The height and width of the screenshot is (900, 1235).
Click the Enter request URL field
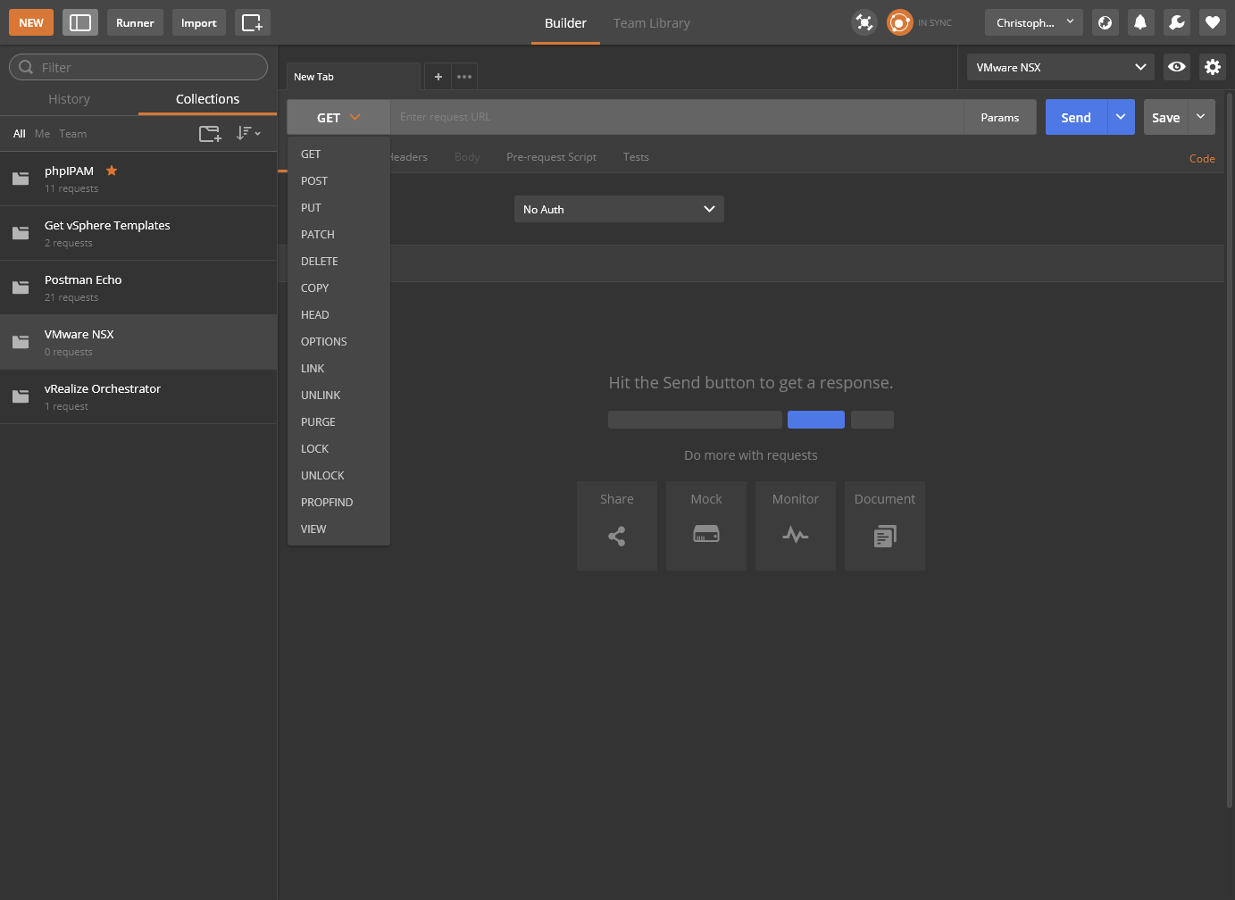677,117
